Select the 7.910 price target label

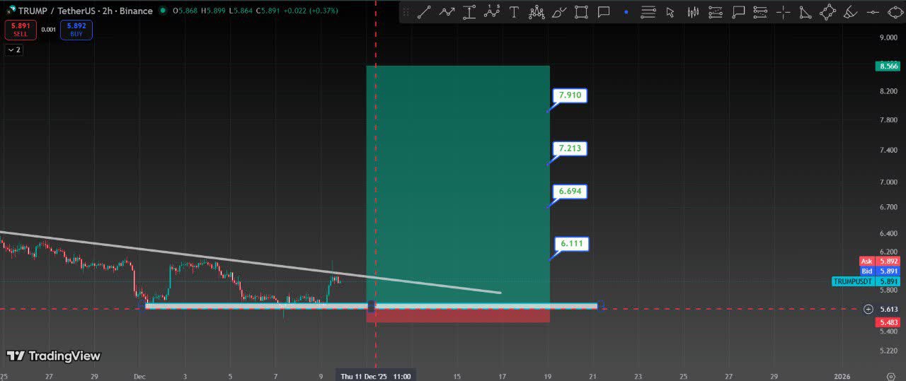572,95
